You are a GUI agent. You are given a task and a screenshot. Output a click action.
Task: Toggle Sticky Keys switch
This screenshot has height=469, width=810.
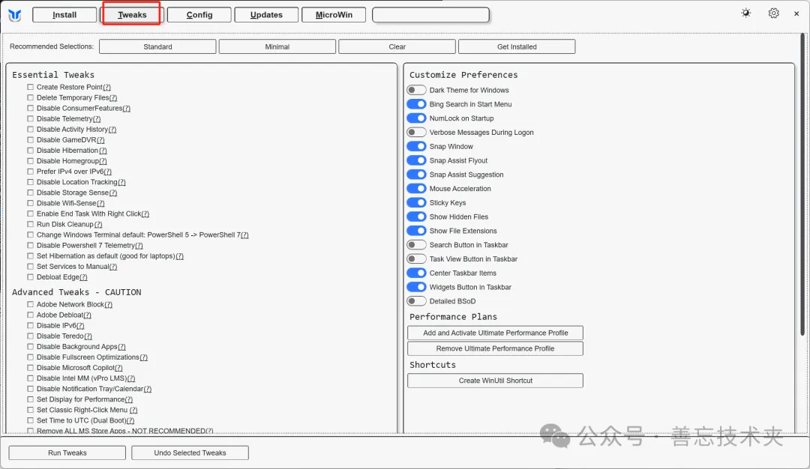(x=416, y=203)
